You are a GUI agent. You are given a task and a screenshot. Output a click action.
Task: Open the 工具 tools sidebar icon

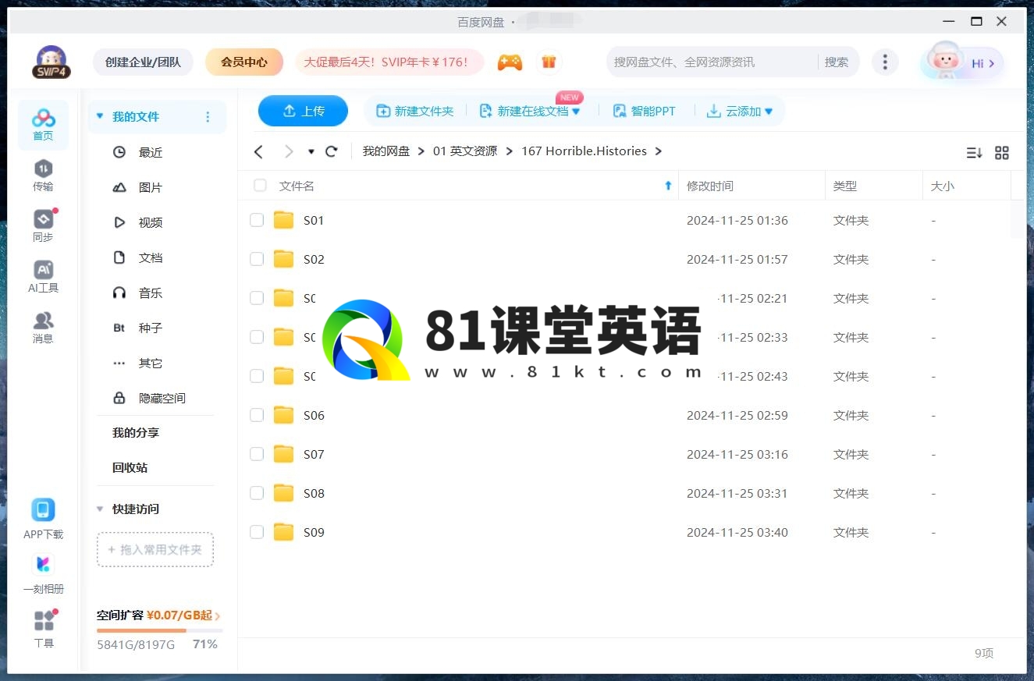pyautogui.click(x=44, y=629)
